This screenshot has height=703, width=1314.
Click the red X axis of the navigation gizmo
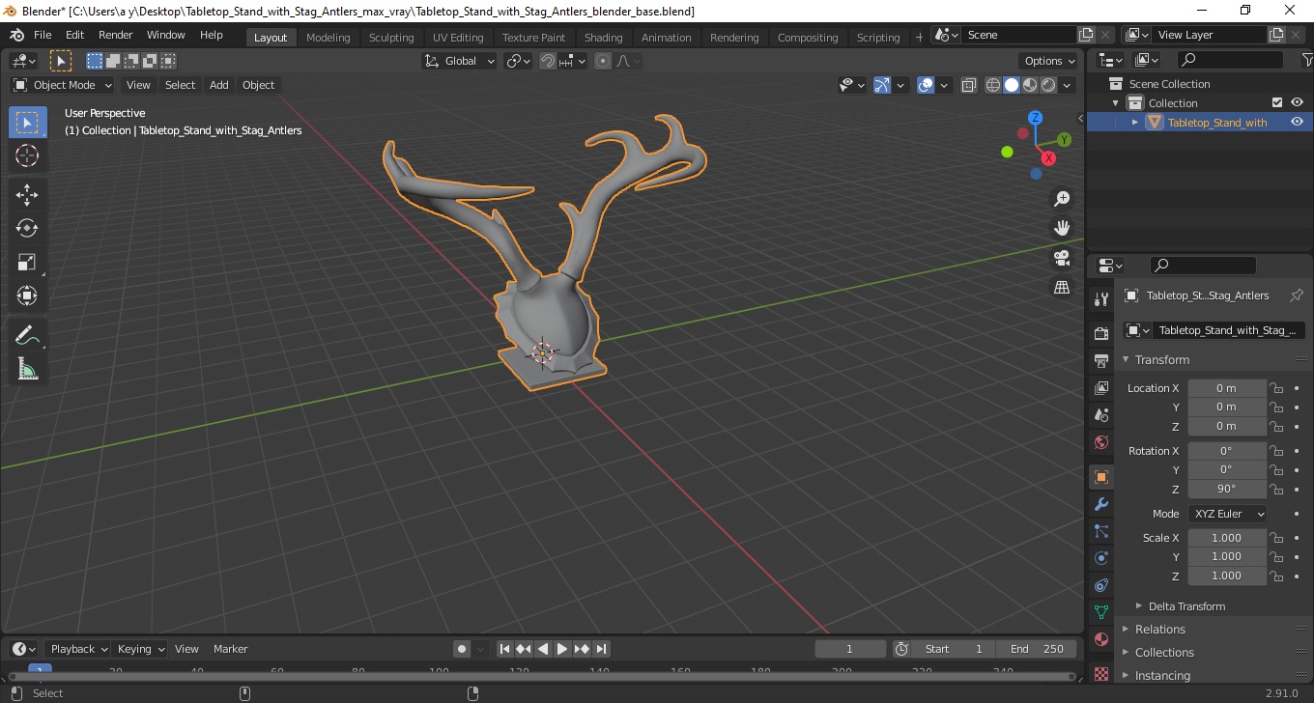click(x=1049, y=156)
